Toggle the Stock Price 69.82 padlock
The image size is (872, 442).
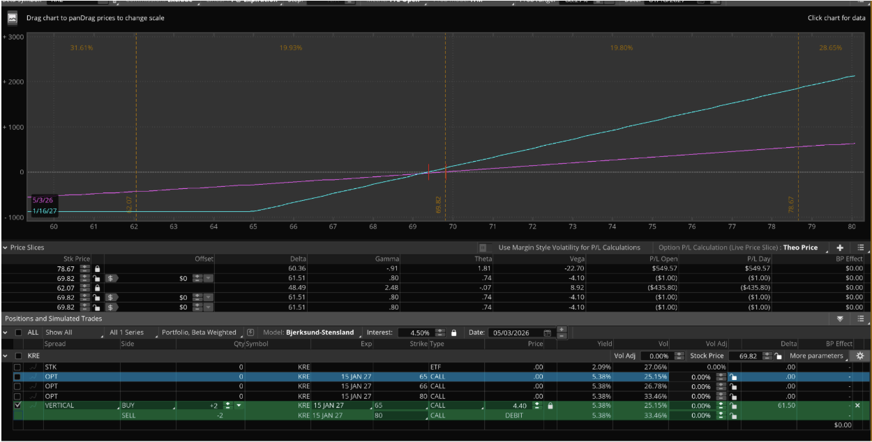click(x=779, y=356)
